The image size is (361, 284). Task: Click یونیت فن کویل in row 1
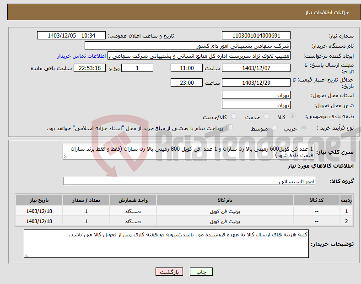pyautogui.click(x=225, y=211)
